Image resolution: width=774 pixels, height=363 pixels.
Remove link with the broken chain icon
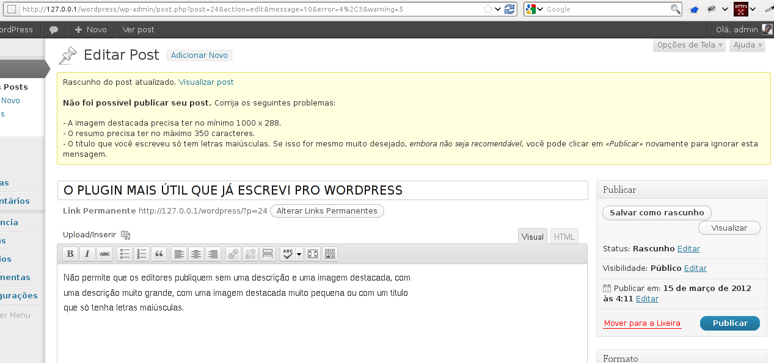[x=250, y=254]
